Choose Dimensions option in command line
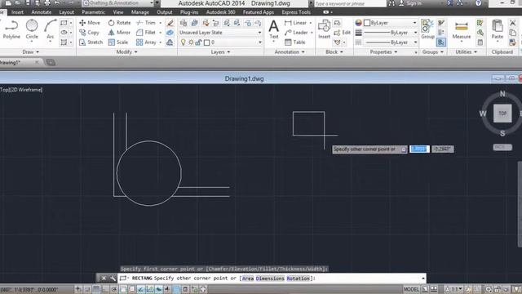 tap(270, 278)
